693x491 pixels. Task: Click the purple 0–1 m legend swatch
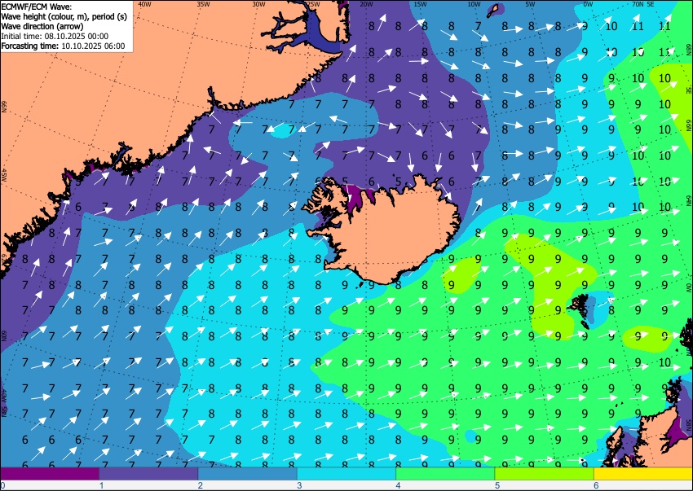(50, 473)
